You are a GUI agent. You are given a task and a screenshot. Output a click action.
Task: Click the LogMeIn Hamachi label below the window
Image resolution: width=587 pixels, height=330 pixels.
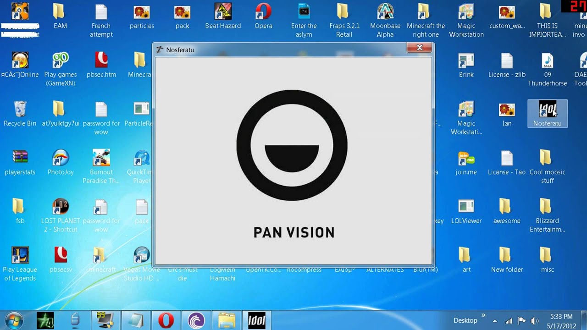point(223,274)
